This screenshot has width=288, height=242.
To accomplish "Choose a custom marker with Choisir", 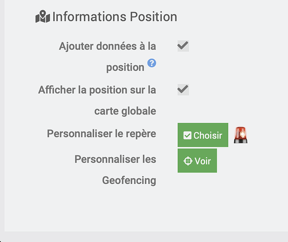I will coord(203,135).
